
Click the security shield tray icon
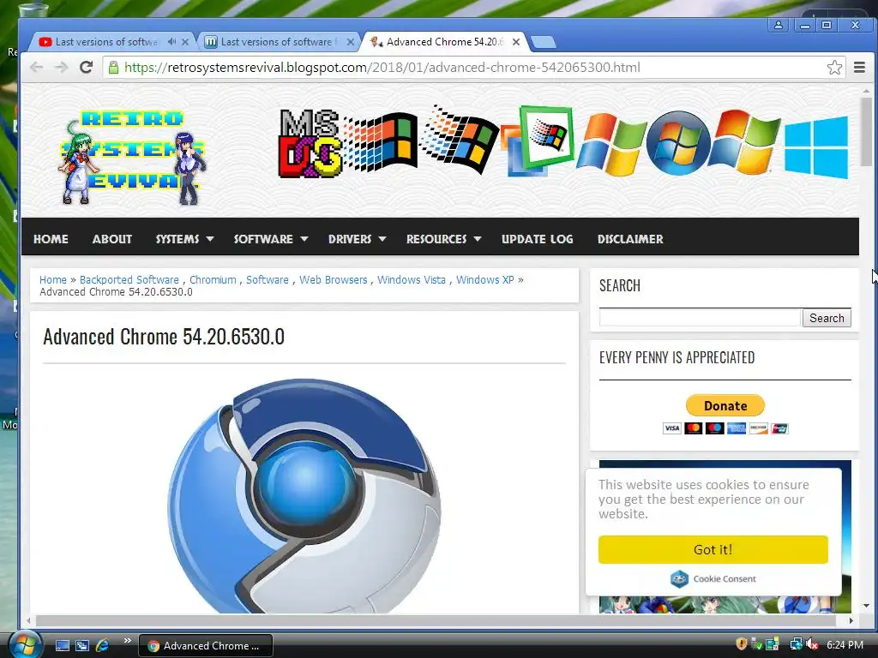(x=742, y=644)
